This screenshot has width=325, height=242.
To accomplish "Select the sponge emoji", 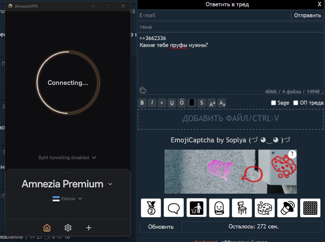I will coord(265,208).
